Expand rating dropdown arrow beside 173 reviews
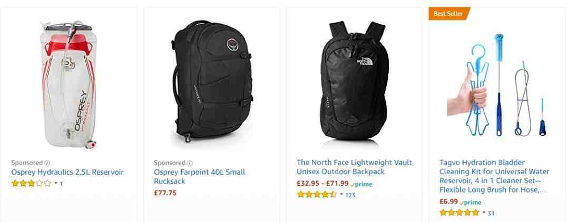 [341, 195]
